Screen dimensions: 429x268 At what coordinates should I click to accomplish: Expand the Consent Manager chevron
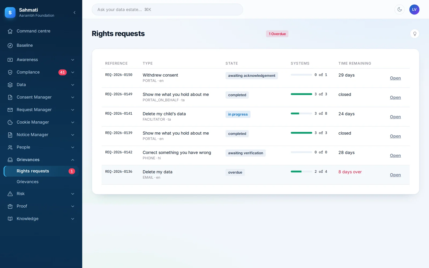[73, 97]
